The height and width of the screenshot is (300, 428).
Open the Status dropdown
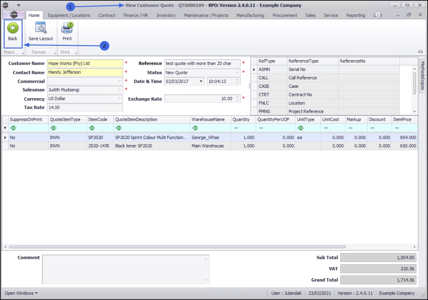[237, 73]
